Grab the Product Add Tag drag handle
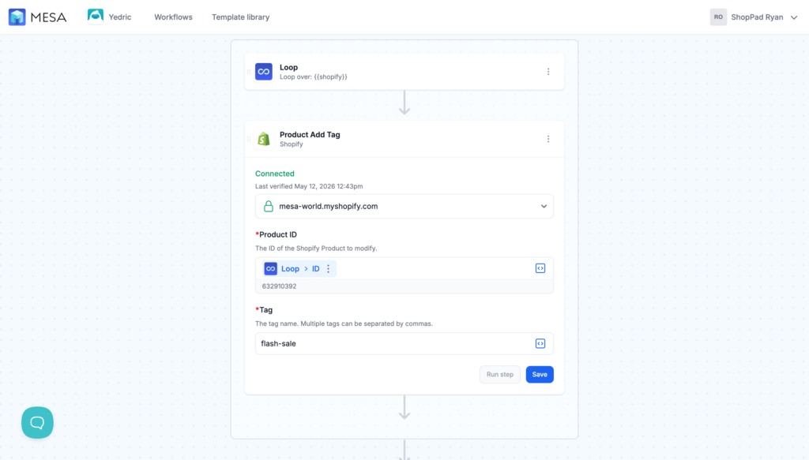Viewport: 809px width, 460px height. [249, 139]
